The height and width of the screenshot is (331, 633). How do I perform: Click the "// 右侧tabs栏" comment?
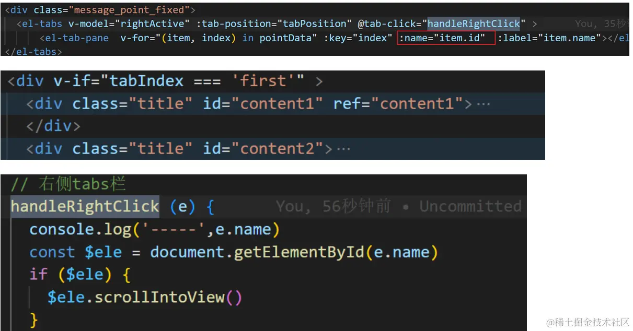coord(68,184)
